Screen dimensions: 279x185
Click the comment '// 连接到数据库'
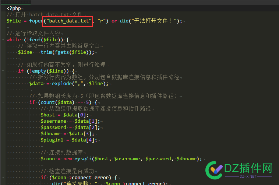tap(62, 152)
